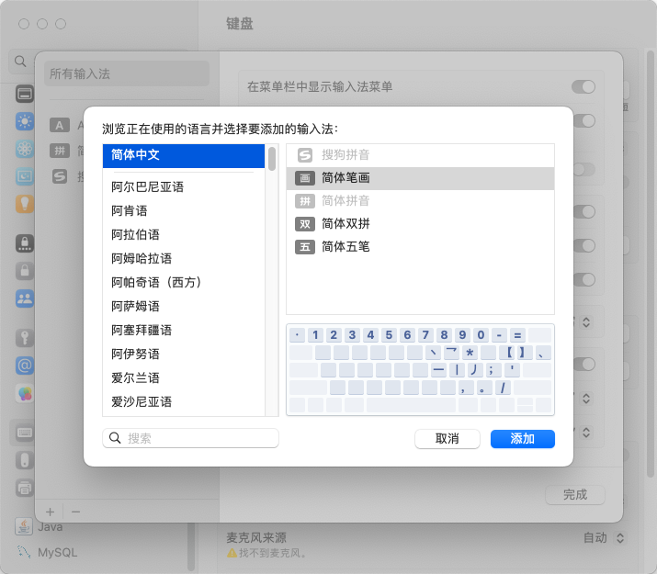Open the 自动 microphone source popup
657x574 pixels.
[605, 538]
